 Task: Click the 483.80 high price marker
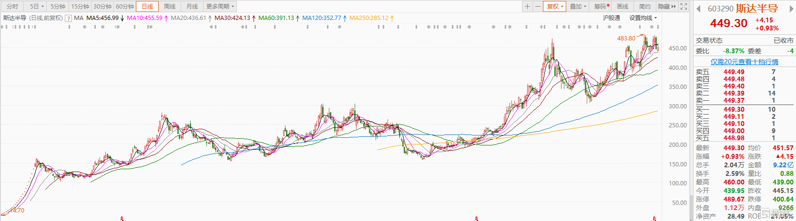click(x=626, y=38)
